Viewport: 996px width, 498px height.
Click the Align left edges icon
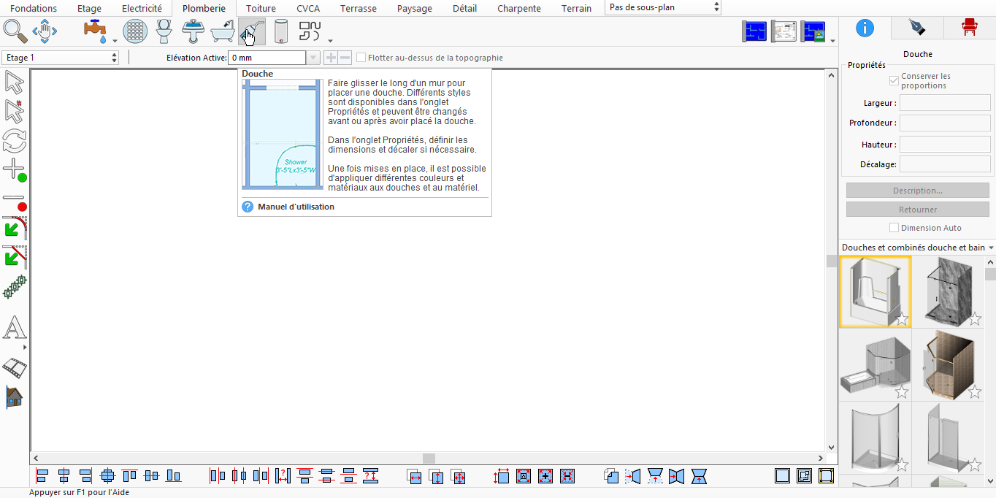[x=42, y=476]
